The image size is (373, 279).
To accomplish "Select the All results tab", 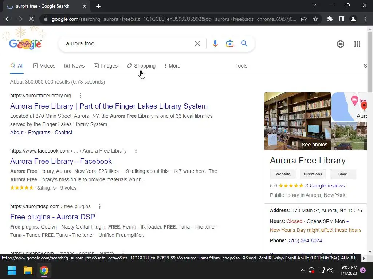I will (17, 66).
